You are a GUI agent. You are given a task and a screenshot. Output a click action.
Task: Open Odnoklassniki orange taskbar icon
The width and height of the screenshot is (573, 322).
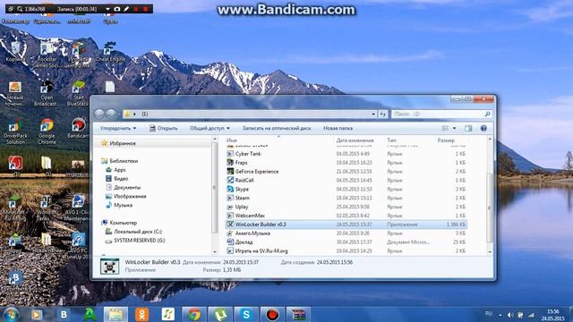141,314
